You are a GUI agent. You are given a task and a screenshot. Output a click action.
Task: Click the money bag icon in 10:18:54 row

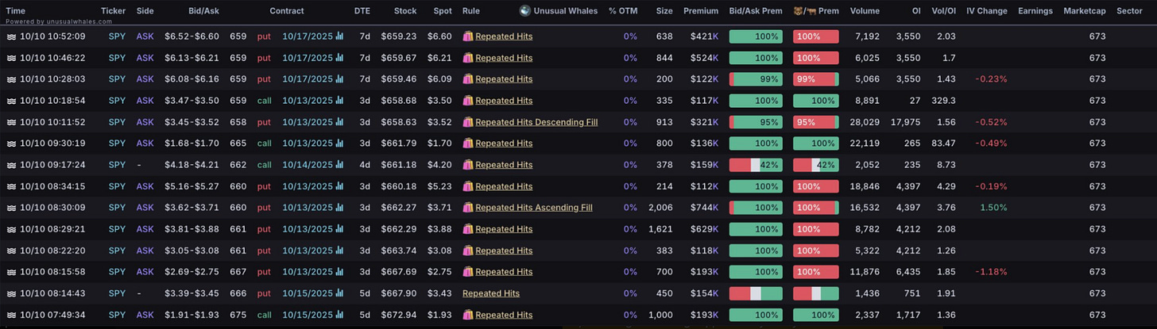[x=468, y=101]
